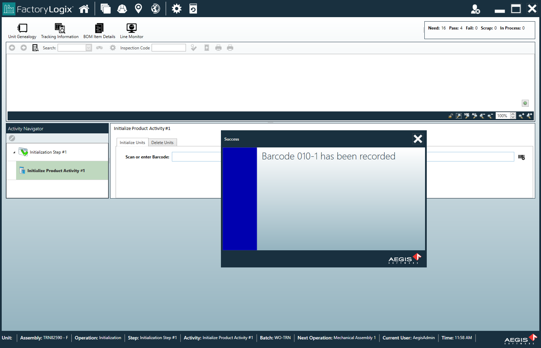This screenshot has width=541, height=348.
Task: Click the gray gear beside Inspection Code
Action: click(113, 48)
